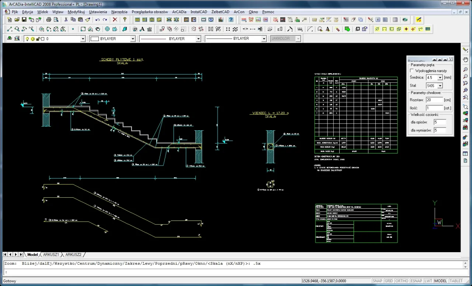Toggle GRID display in status bar
Viewport: 472px width, 286px height.
click(x=389, y=281)
